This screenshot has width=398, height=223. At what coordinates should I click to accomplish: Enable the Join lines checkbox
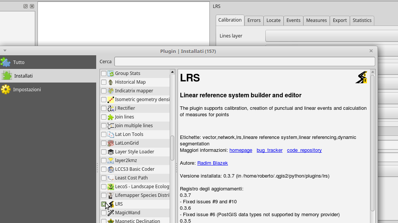[103, 117]
